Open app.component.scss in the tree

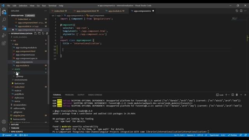click(x=25, y=55)
